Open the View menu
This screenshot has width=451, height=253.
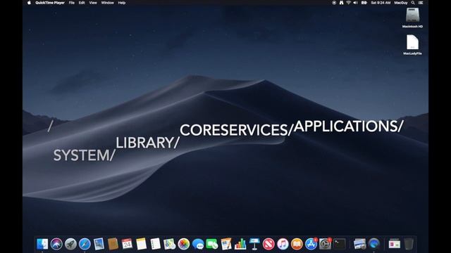pyautogui.click(x=92, y=3)
